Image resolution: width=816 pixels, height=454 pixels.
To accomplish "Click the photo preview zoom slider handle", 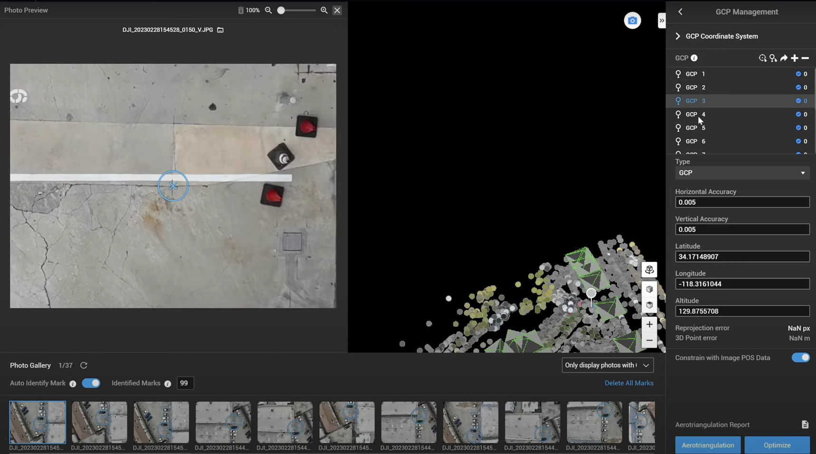I will [281, 10].
